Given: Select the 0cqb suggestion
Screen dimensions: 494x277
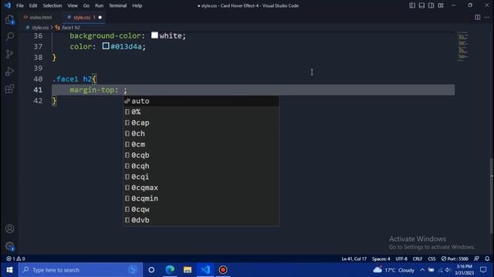Looking at the screenshot, I should point(201,155).
